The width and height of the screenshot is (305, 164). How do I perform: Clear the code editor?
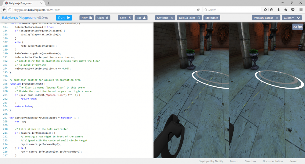click(103, 18)
